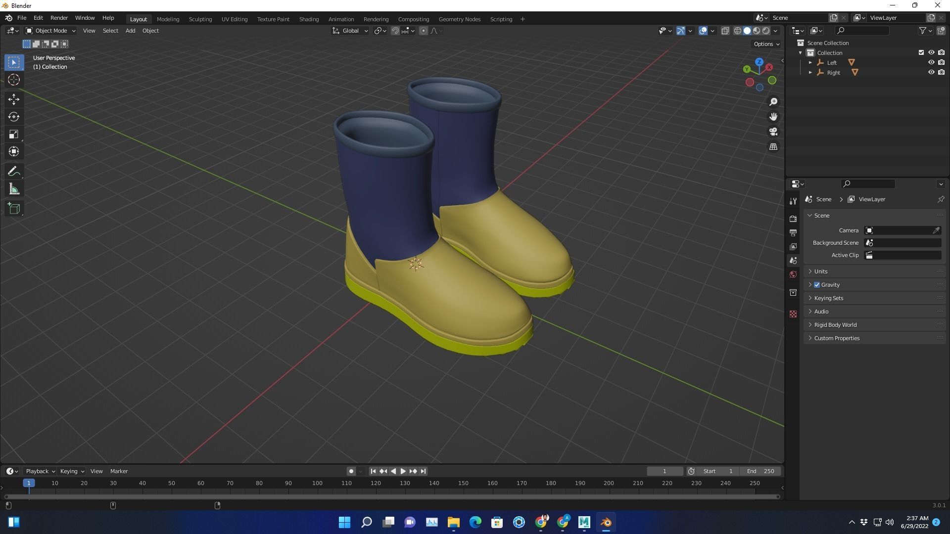Image resolution: width=950 pixels, height=534 pixels.
Task: Click the End frame field
Action: pos(760,471)
